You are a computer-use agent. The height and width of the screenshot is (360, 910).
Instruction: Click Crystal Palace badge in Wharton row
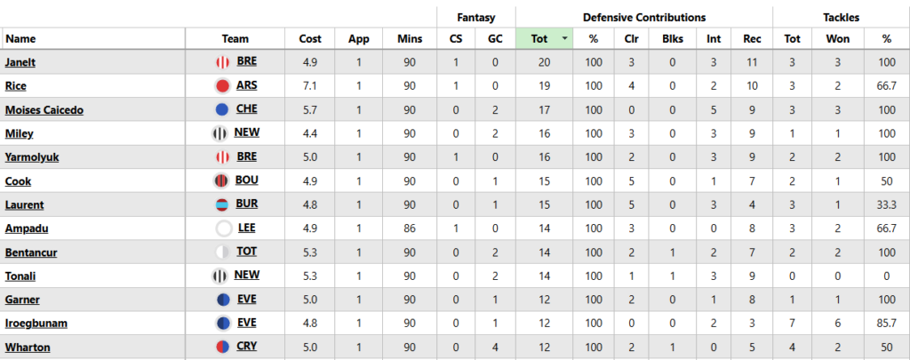(x=223, y=347)
